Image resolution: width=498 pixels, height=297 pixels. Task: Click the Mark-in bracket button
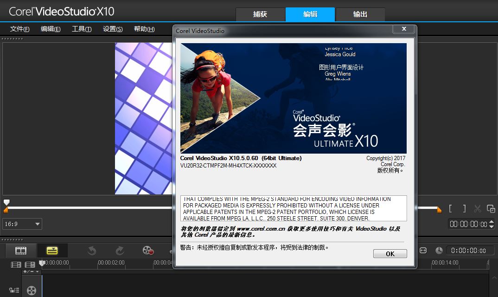[x=450, y=209]
